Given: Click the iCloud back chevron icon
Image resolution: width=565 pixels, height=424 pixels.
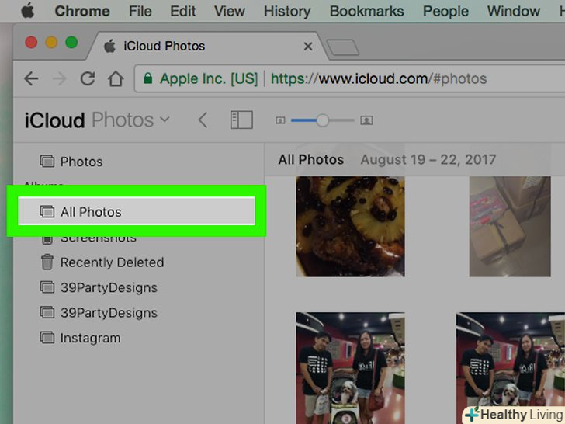Looking at the screenshot, I should 203,120.
